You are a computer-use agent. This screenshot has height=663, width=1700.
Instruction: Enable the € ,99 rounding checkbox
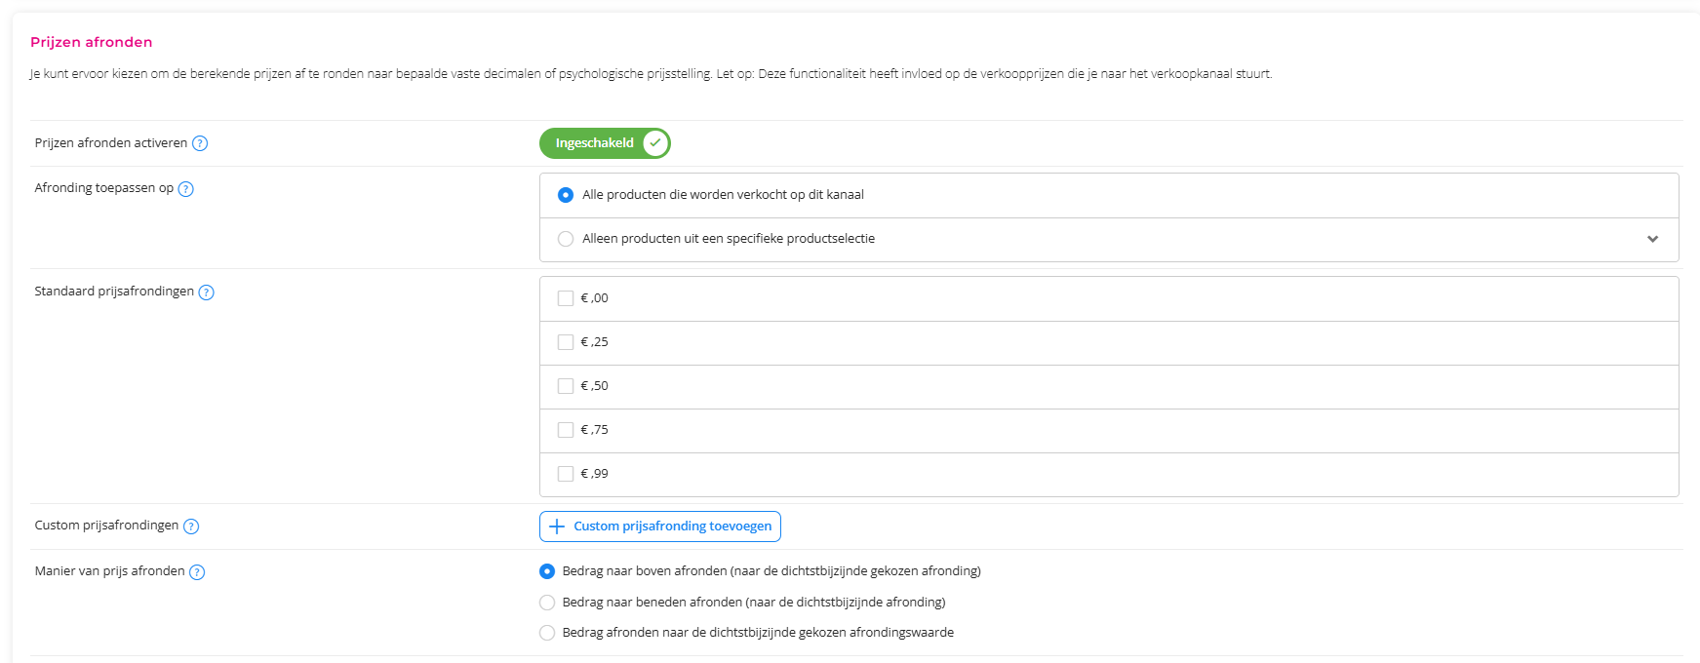coord(566,474)
